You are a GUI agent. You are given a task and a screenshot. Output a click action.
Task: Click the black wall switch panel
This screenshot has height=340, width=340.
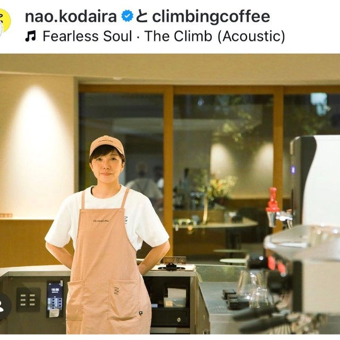pos(28,300)
